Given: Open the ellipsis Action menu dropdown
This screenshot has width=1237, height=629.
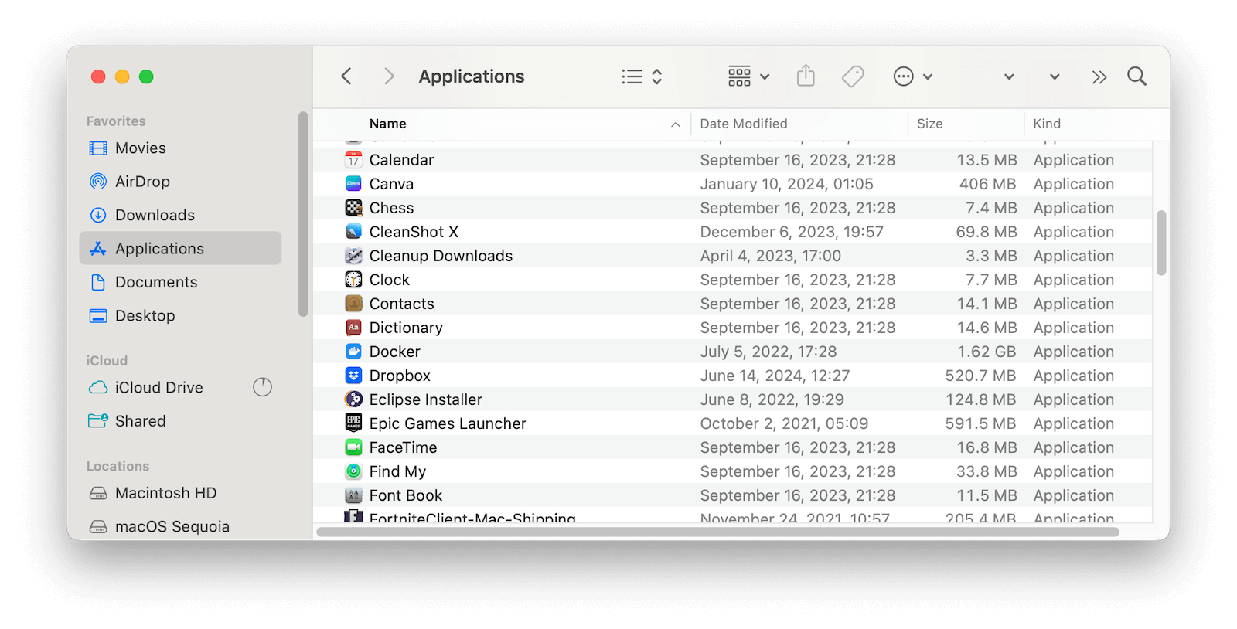Looking at the screenshot, I should tap(913, 76).
